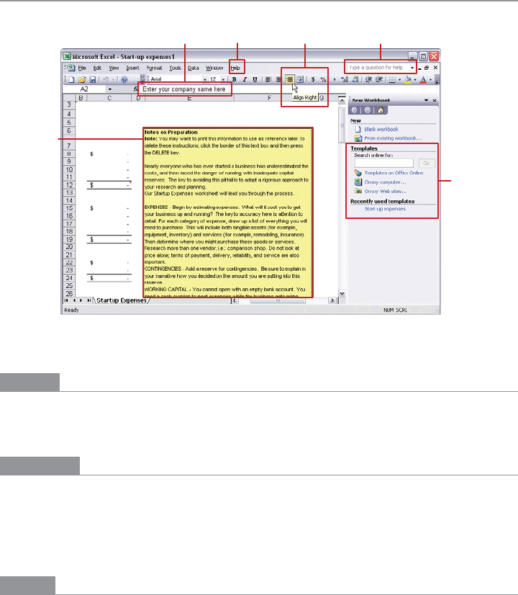This screenshot has width=518, height=595.
Task: Click Blank workbook link
Action: tap(381, 130)
